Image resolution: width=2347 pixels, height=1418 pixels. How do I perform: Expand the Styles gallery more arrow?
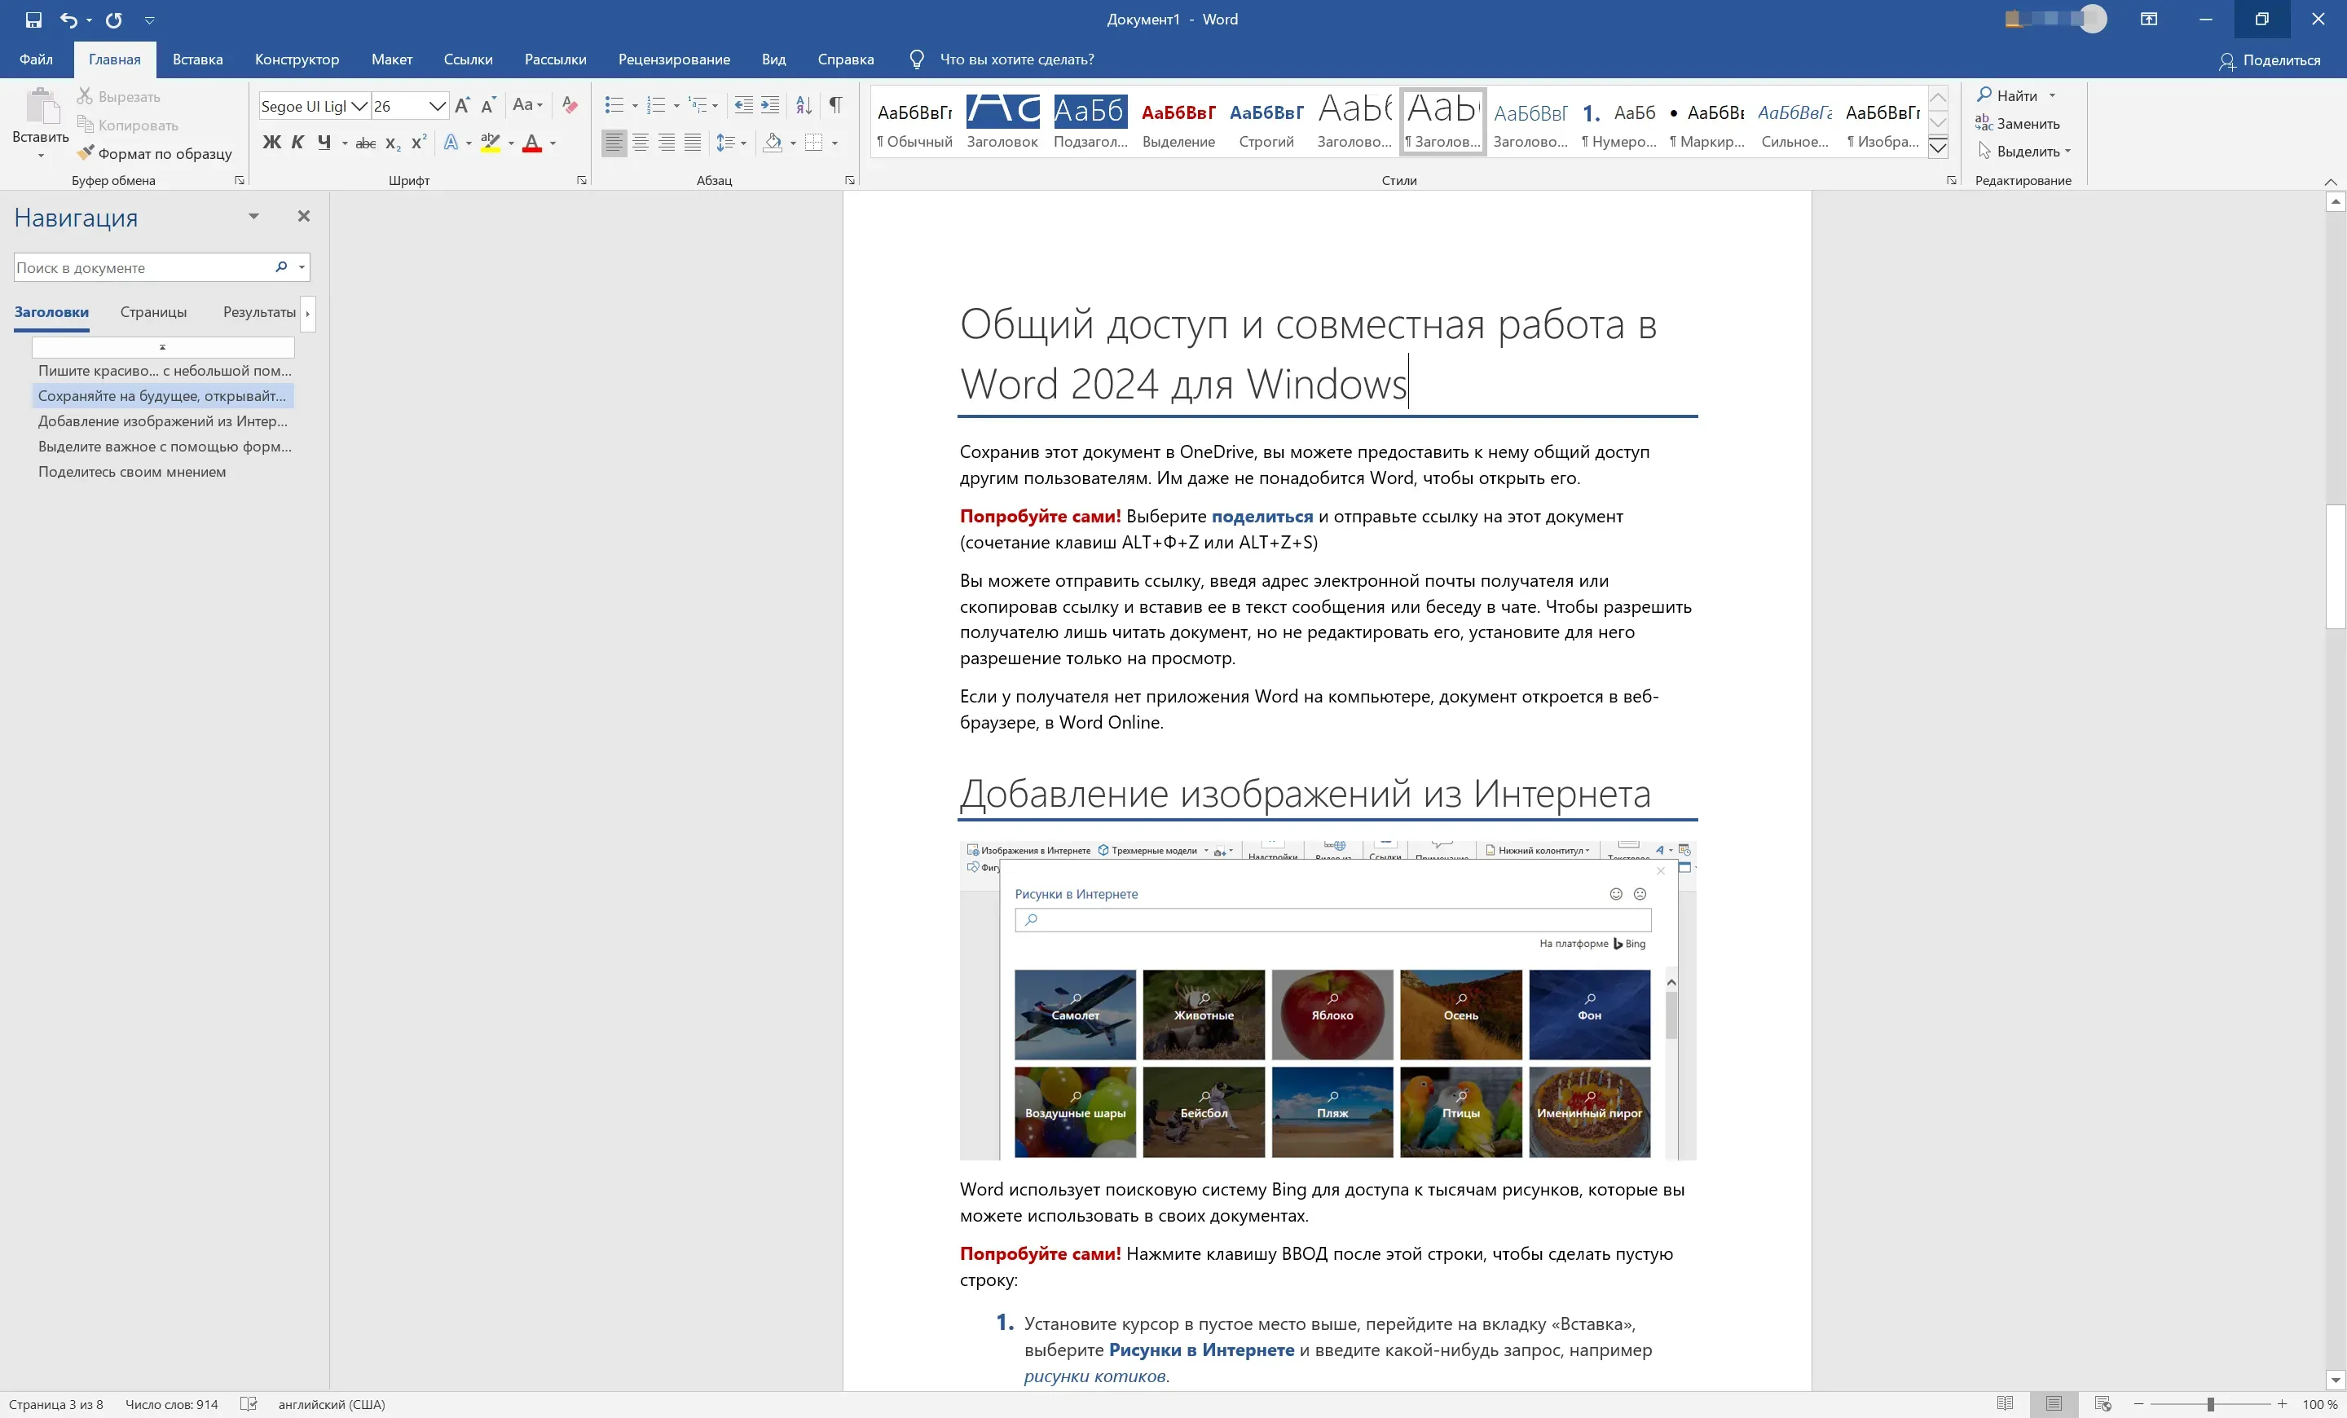point(1937,148)
